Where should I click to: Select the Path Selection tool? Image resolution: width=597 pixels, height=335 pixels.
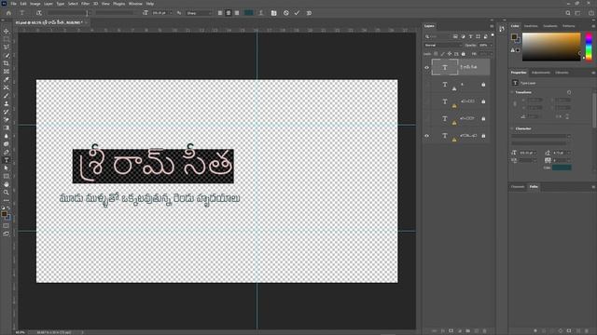pyautogui.click(x=7, y=168)
